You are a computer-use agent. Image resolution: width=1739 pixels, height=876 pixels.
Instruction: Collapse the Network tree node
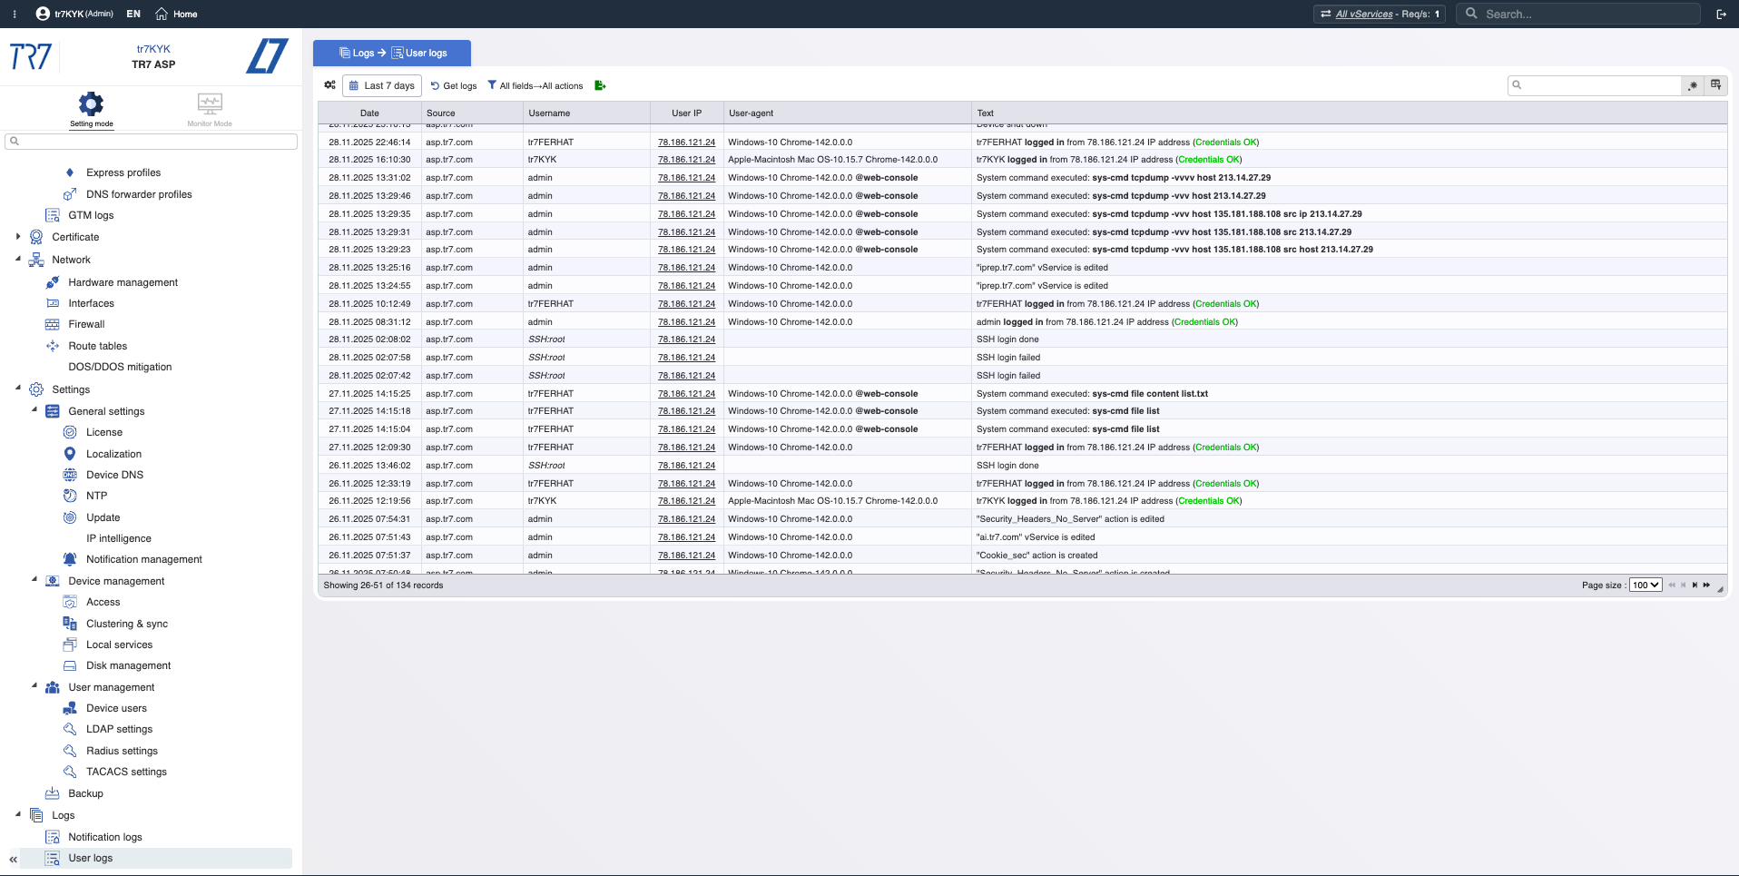(x=18, y=259)
